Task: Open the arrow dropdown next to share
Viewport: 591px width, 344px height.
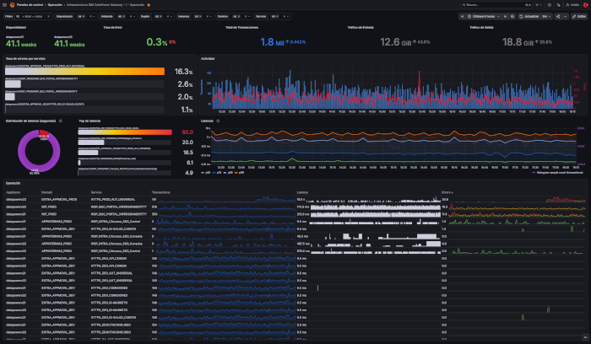Action: [x=566, y=17]
